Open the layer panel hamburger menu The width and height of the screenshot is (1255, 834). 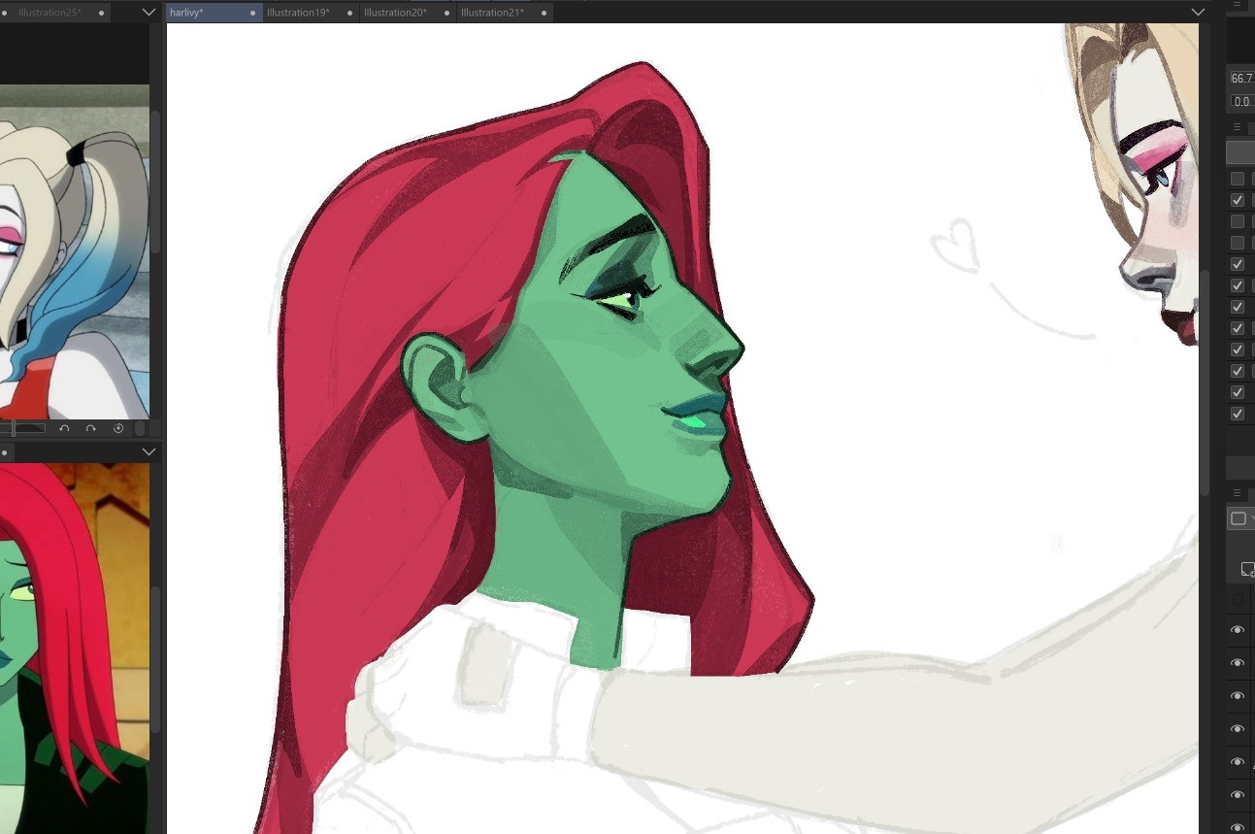(1237, 493)
